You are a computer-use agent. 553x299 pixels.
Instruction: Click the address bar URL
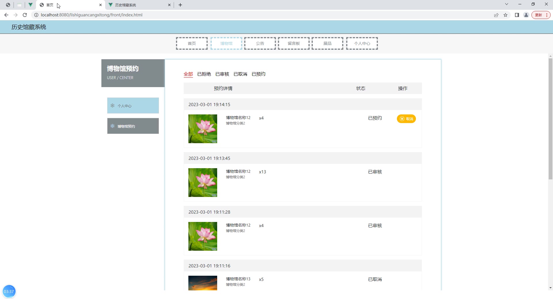point(92,15)
